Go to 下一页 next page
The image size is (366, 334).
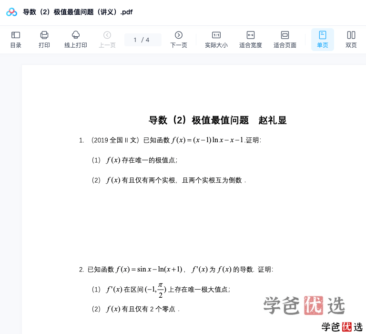coord(179,40)
